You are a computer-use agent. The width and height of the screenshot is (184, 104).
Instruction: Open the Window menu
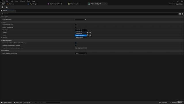point(22,1)
